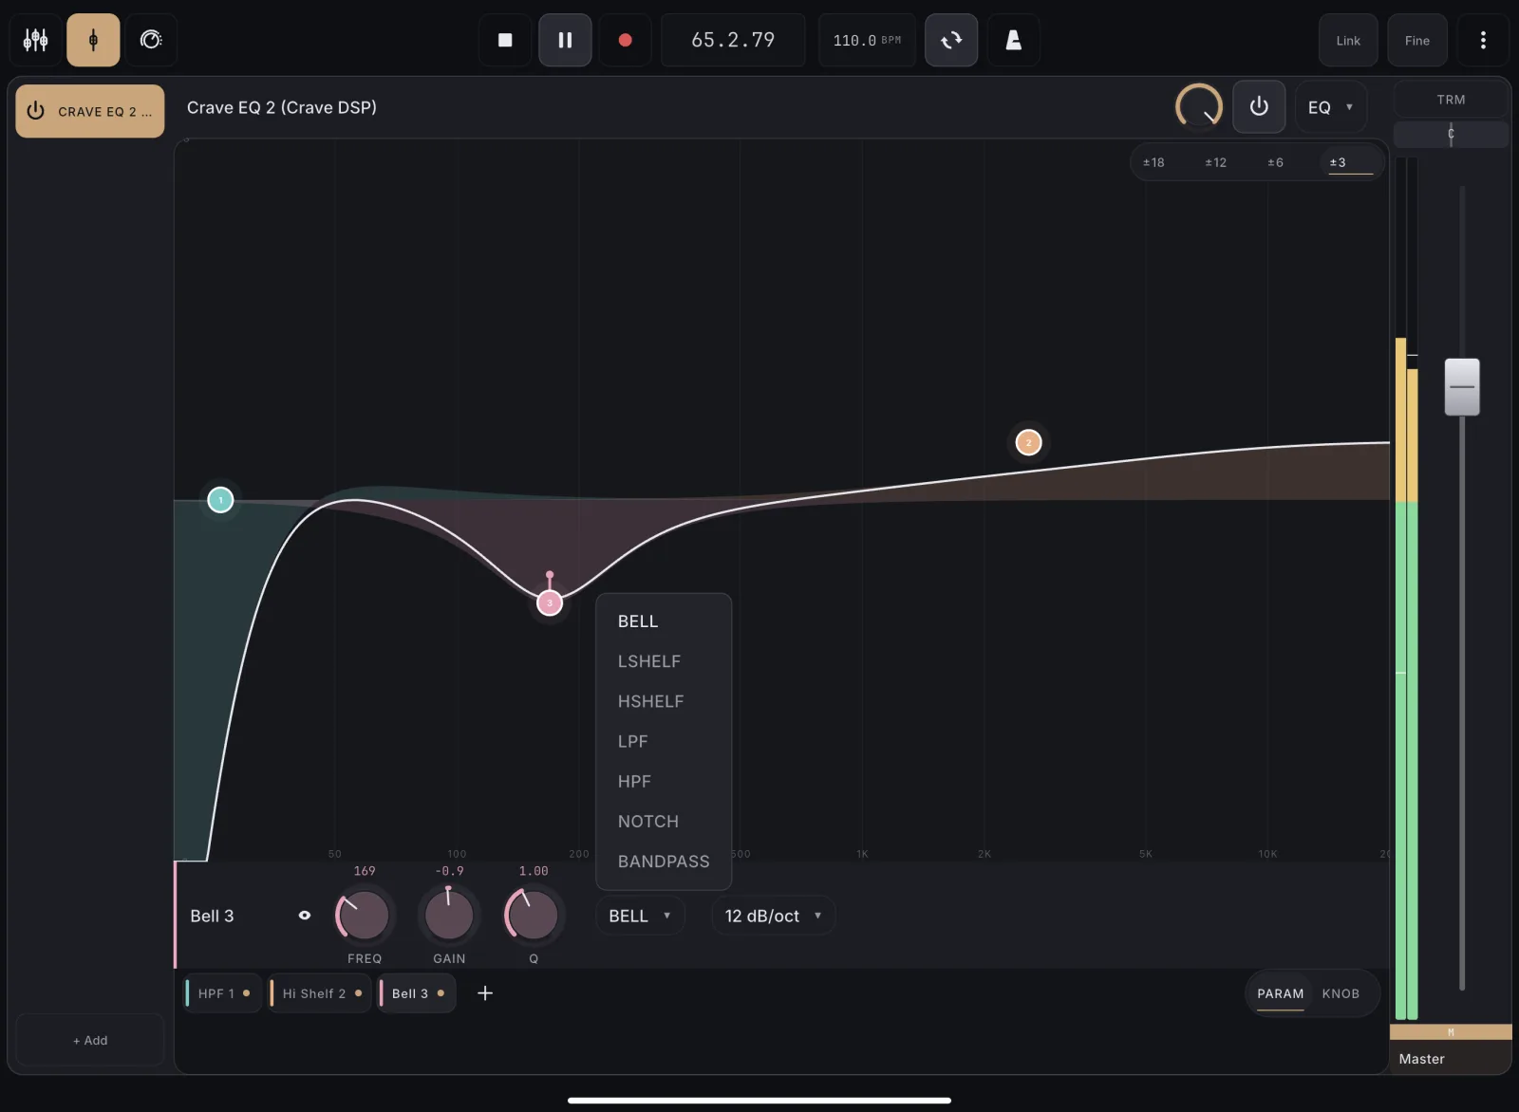Choose LPF filter type
This screenshot has height=1112, width=1519.
tap(663, 741)
